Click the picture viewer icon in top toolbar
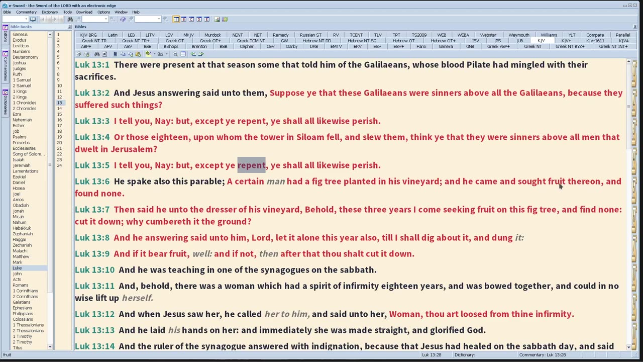Viewport: 643px width, 362px height. (x=217, y=19)
